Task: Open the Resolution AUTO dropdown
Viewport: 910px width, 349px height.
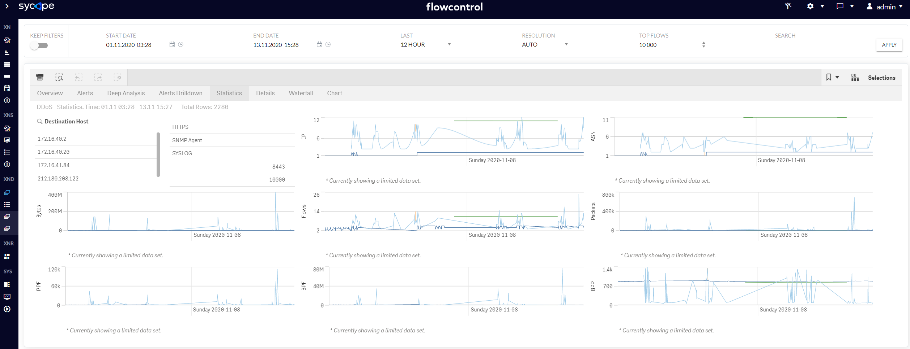Action: 546,45
